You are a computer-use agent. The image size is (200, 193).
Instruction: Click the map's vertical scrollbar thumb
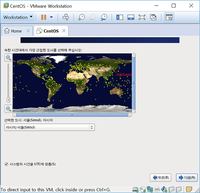pos(134,83)
